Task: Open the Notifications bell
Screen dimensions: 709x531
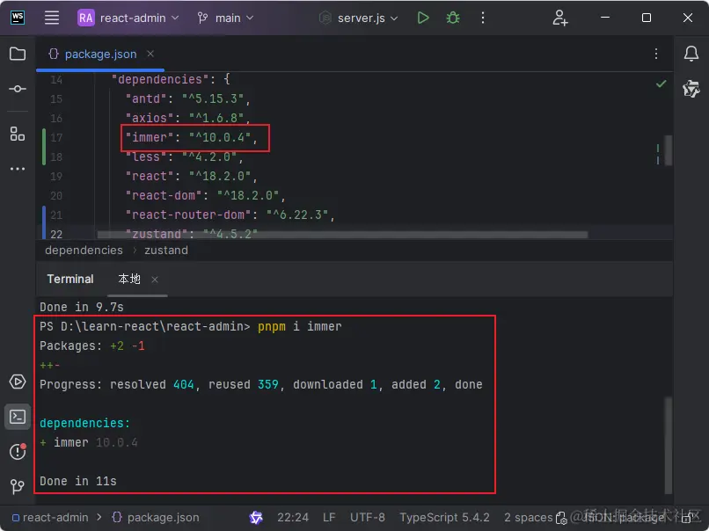Action: point(691,54)
